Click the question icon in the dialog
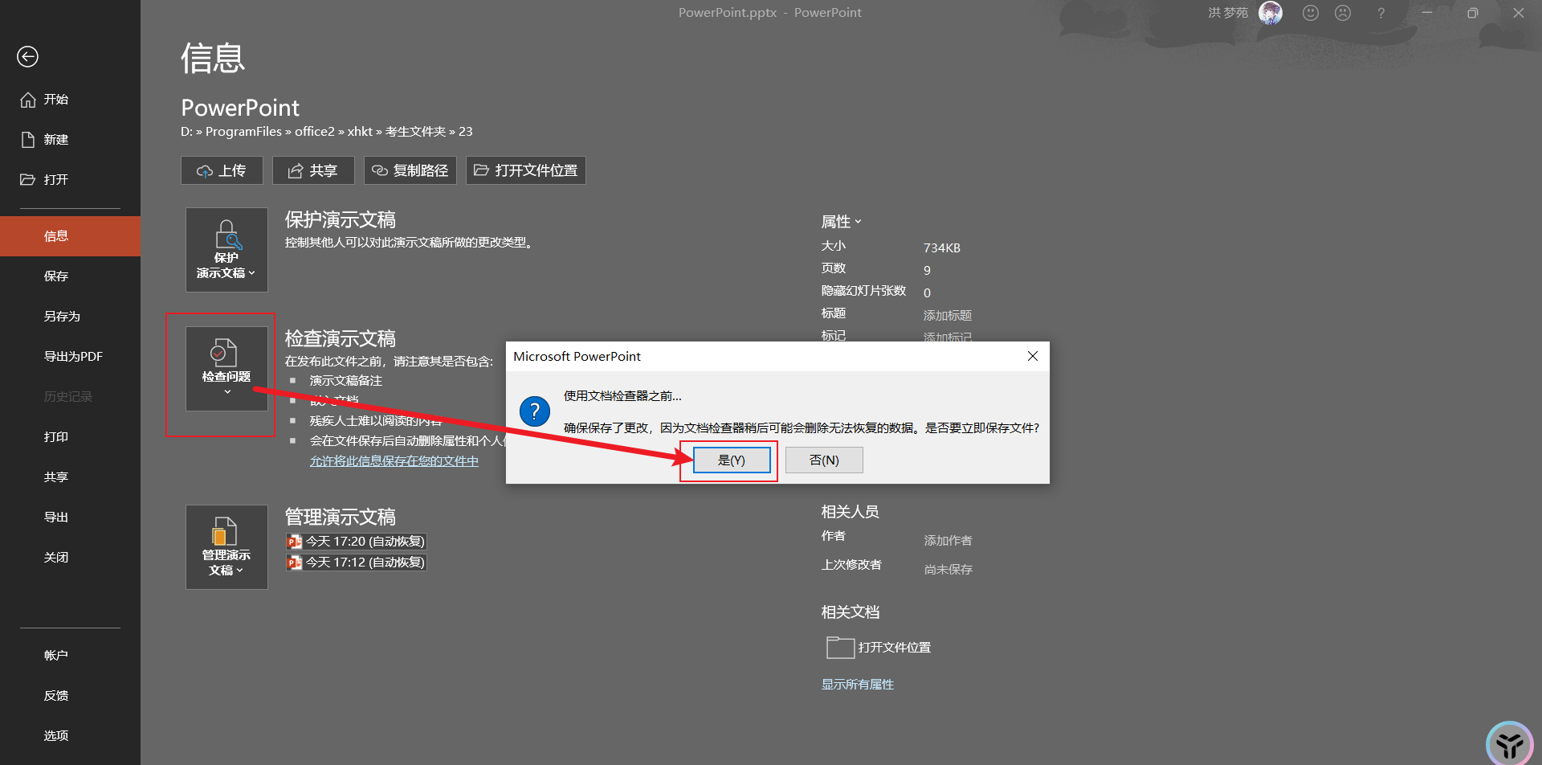This screenshot has height=765, width=1542. coord(535,411)
